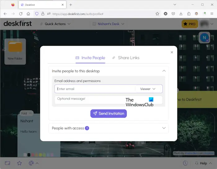Click the Hello team note text
The height and width of the screenshot is (169, 217).
pyautogui.click(x=29, y=132)
